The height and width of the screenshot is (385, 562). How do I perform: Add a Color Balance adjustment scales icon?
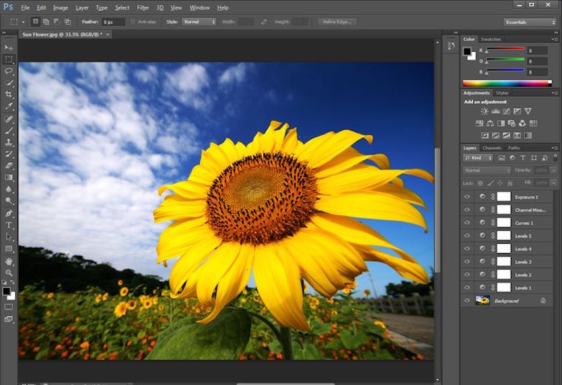coord(490,123)
